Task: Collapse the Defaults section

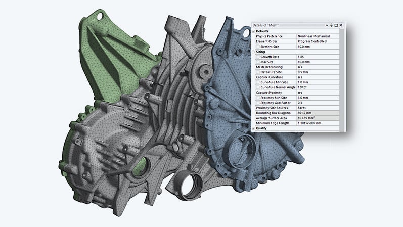Action: pyautogui.click(x=253, y=31)
